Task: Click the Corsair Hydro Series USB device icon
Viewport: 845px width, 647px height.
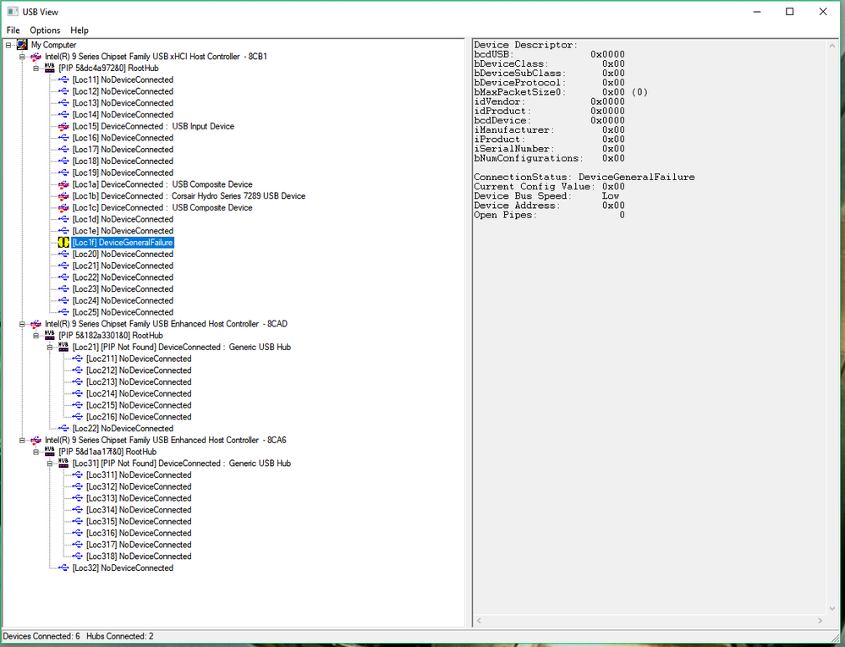Action: (63, 196)
